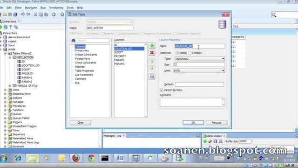
Task: Select Foreign Keys in the dialog tree
Action: tap(82, 59)
